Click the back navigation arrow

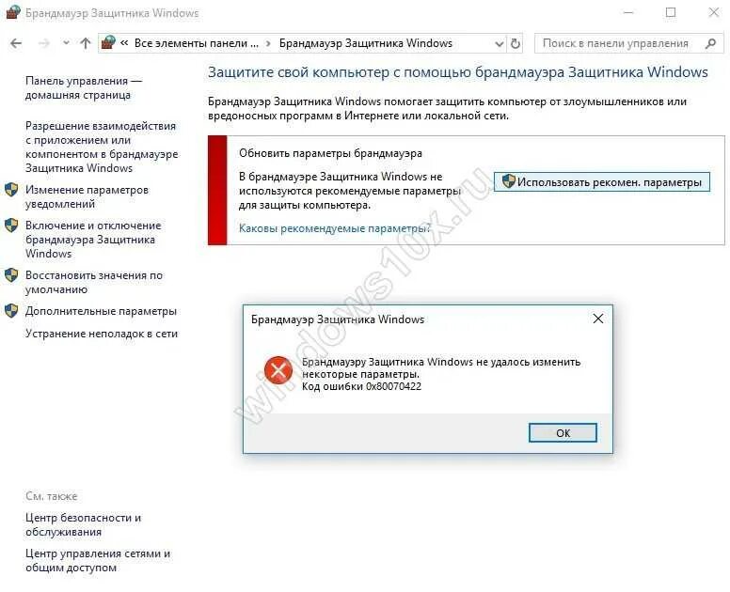16,43
